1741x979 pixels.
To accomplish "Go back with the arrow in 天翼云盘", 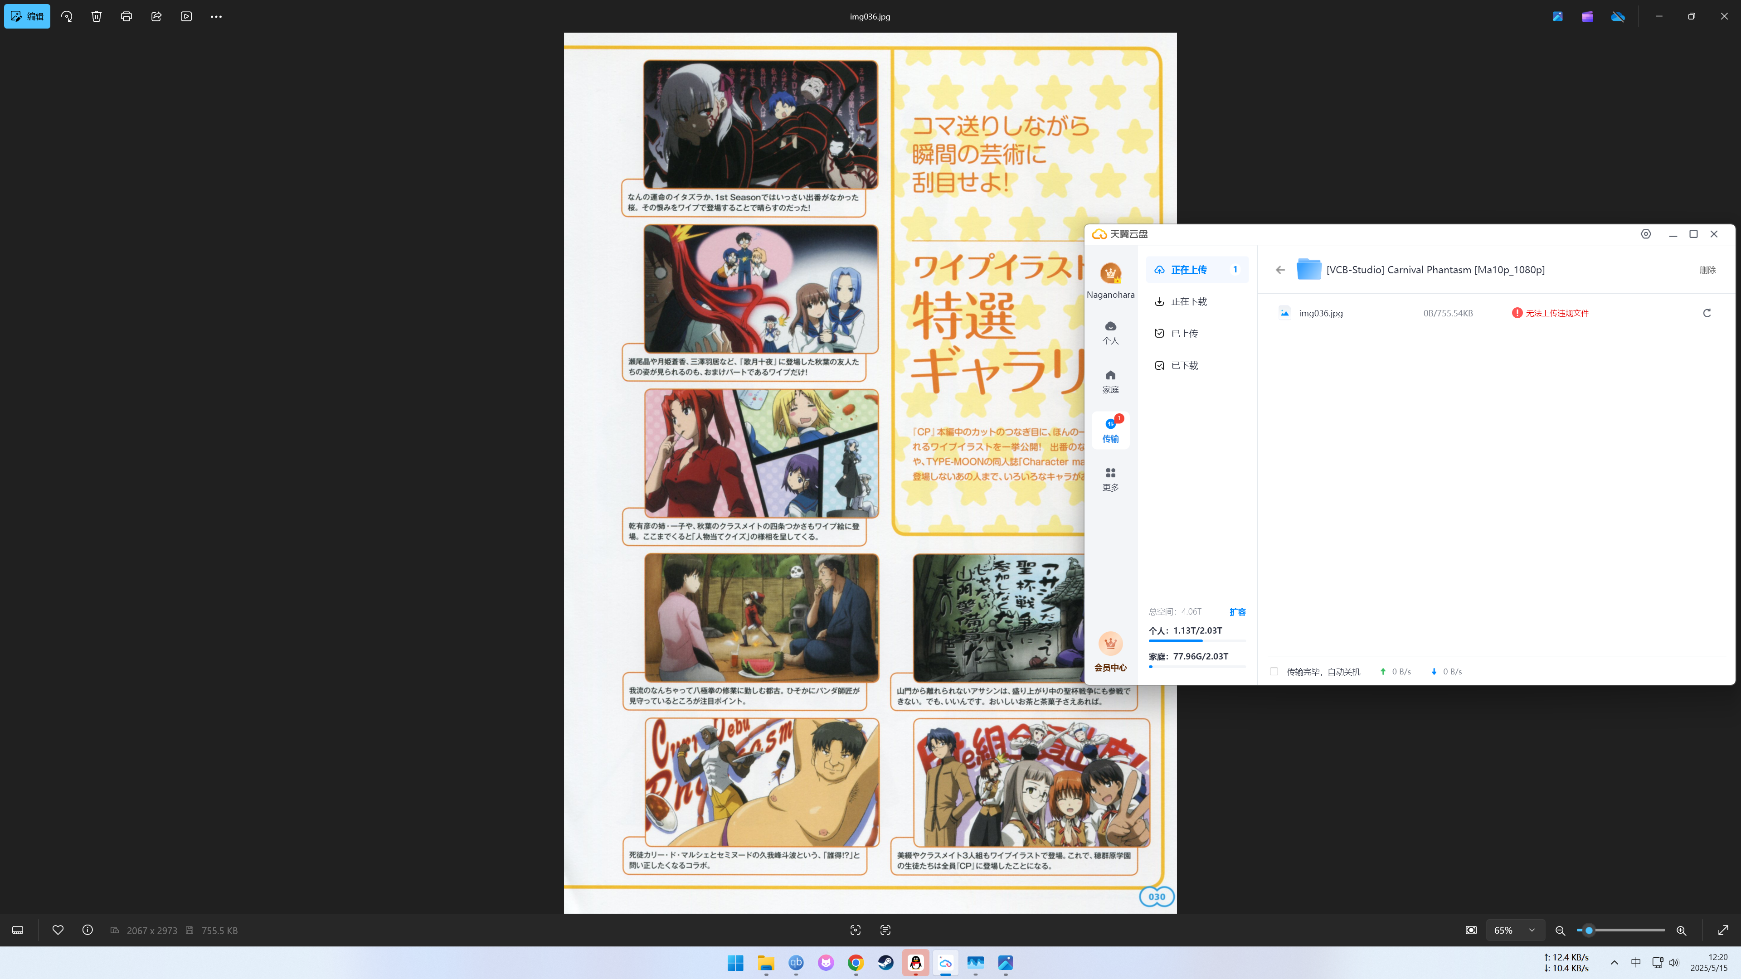I will (1280, 270).
